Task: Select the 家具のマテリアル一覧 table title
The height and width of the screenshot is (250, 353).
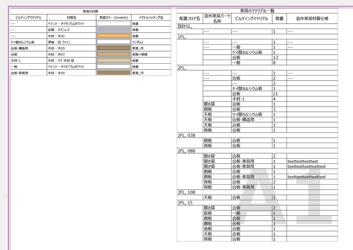Action: pyautogui.click(x=257, y=11)
